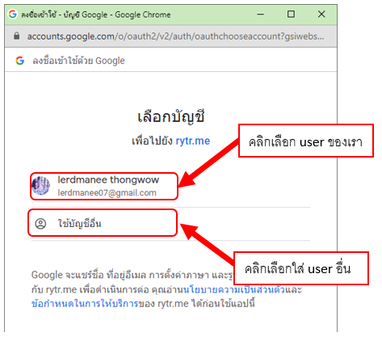Click the window title text in the title bar
382x337 pixels.
(x=96, y=15)
